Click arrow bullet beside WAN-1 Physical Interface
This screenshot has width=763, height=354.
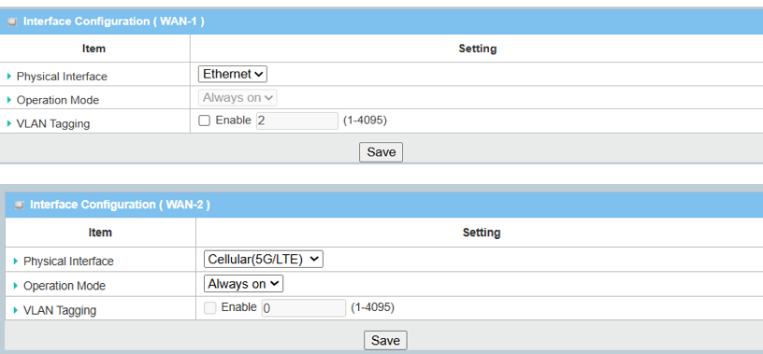coord(9,77)
